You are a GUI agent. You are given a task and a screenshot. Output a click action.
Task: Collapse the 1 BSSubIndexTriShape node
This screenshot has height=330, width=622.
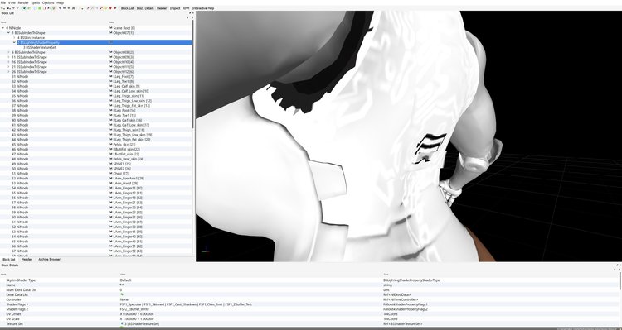click(9, 33)
